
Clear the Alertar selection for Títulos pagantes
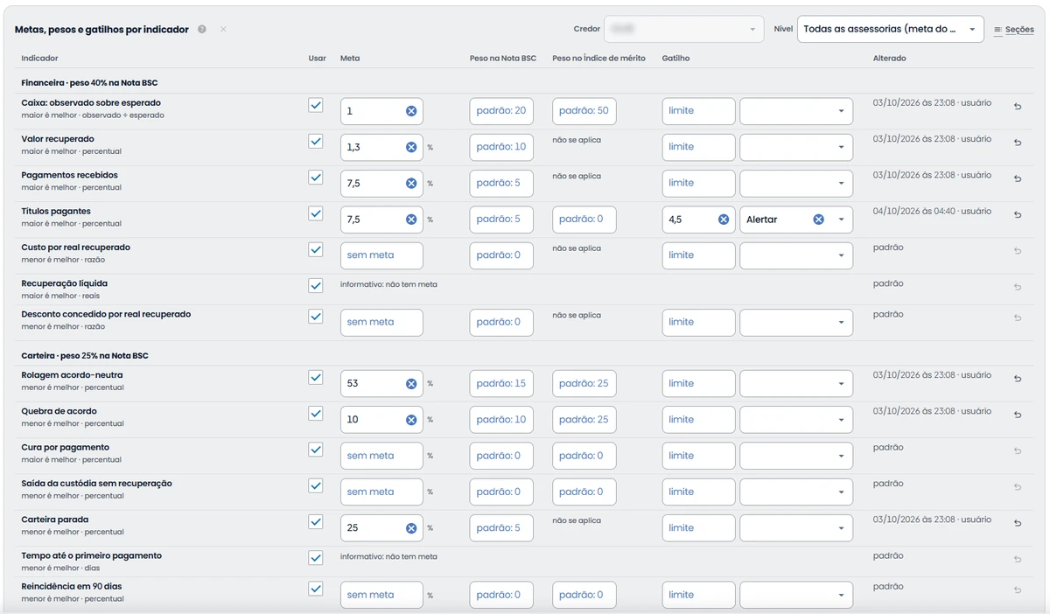click(818, 220)
